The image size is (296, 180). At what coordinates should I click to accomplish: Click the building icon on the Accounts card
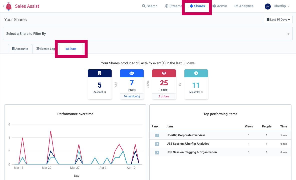(x=100, y=73)
